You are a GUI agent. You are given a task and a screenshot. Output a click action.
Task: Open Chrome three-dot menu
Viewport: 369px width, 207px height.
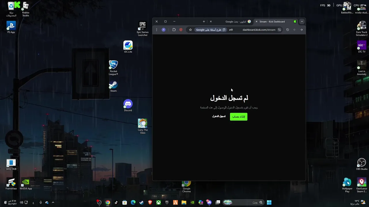157,30
